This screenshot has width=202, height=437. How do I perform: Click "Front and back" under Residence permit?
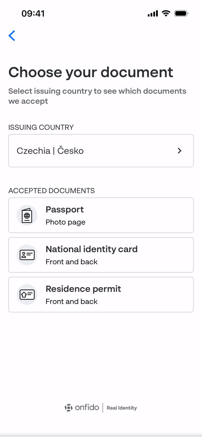coord(71,301)
